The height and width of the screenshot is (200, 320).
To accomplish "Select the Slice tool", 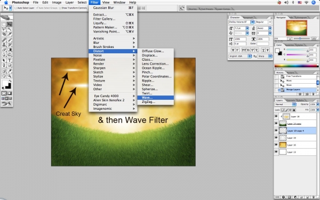I will click(10, 34).
